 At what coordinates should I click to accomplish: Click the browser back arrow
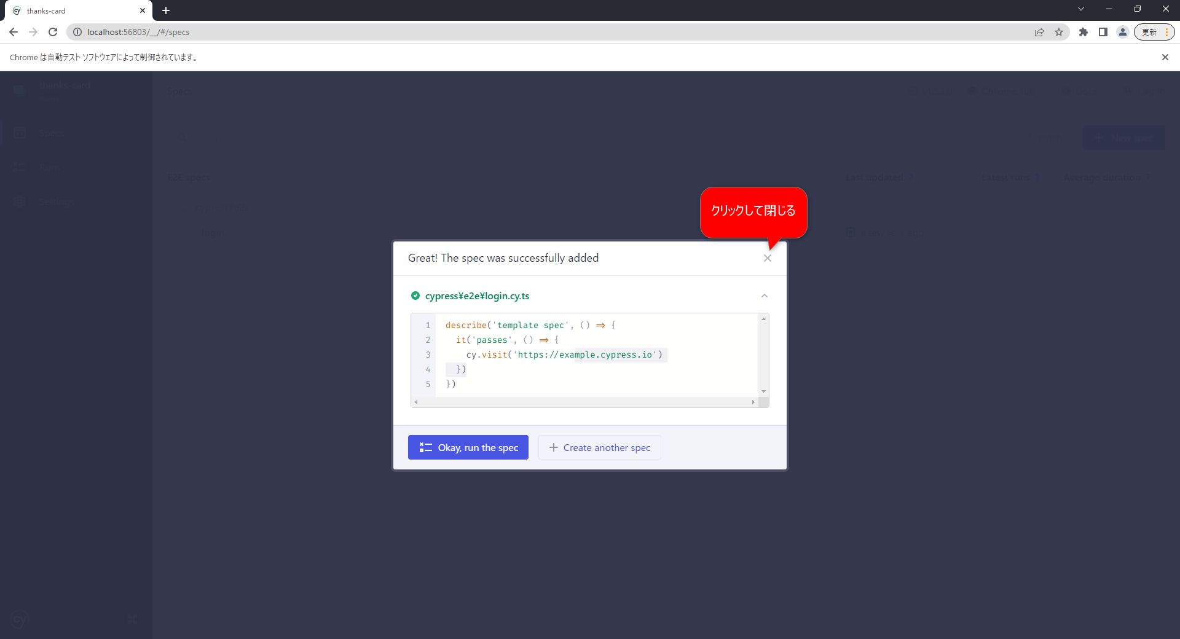tap(14, 32)
